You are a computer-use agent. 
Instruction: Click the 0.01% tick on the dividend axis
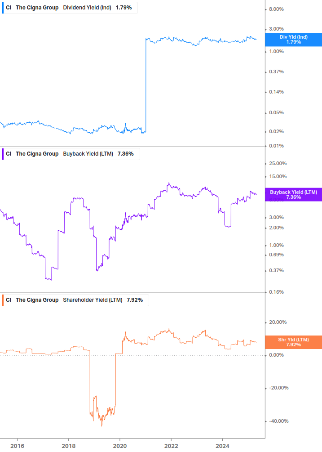click(276, 146)
